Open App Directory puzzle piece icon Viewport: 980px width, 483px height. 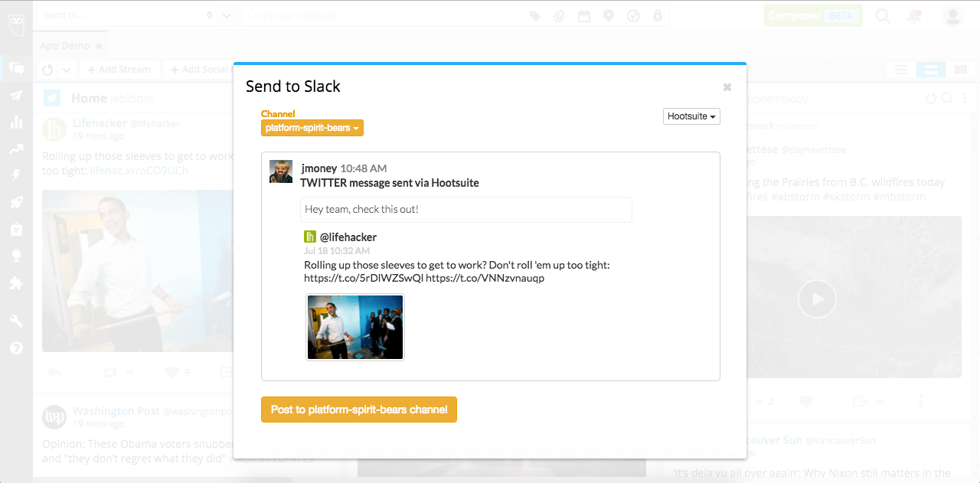16,283
